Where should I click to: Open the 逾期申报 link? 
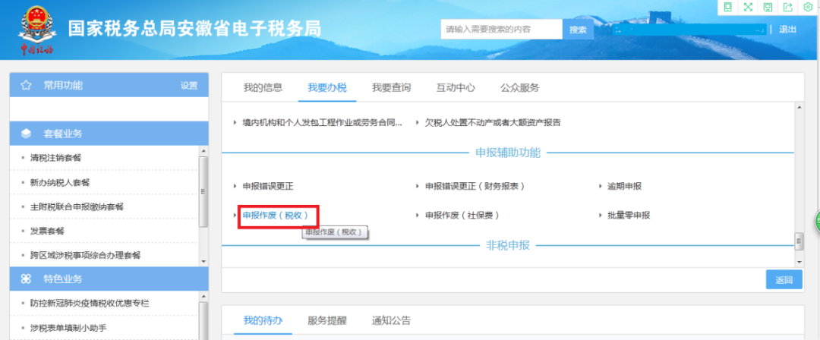[624, 186]
